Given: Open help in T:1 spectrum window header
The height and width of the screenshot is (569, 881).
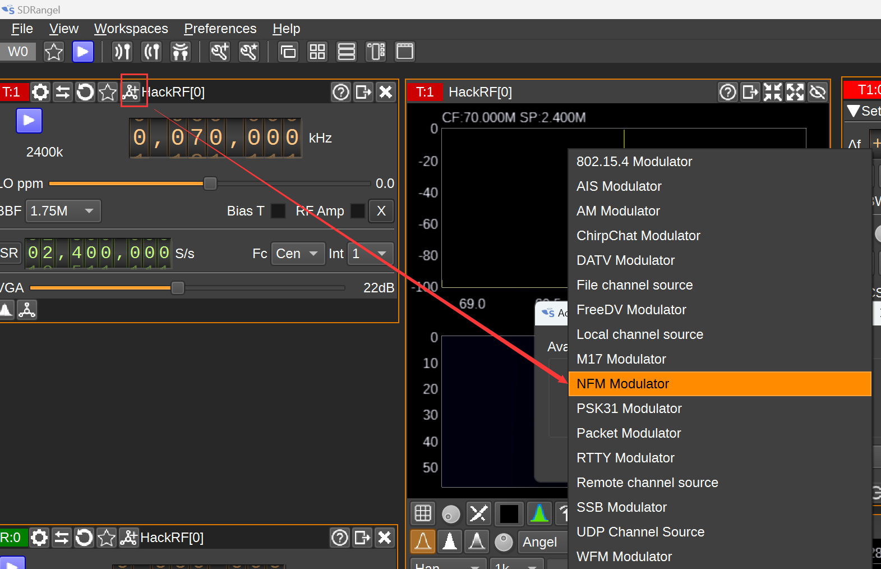Looking at the screenshot, I should pos(728,92).
